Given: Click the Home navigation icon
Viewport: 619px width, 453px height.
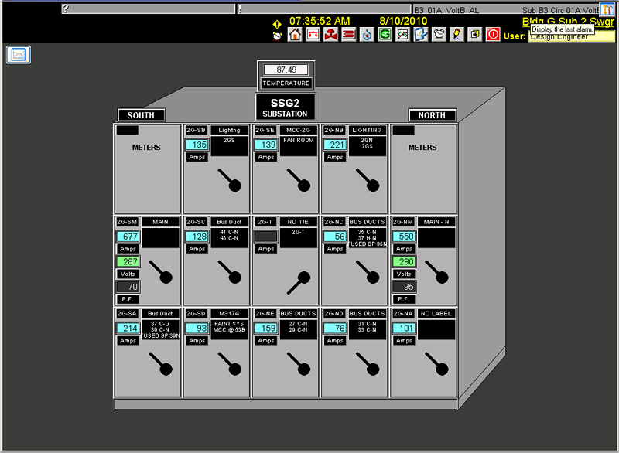Looking at the screenshot, I should (294, 34).
